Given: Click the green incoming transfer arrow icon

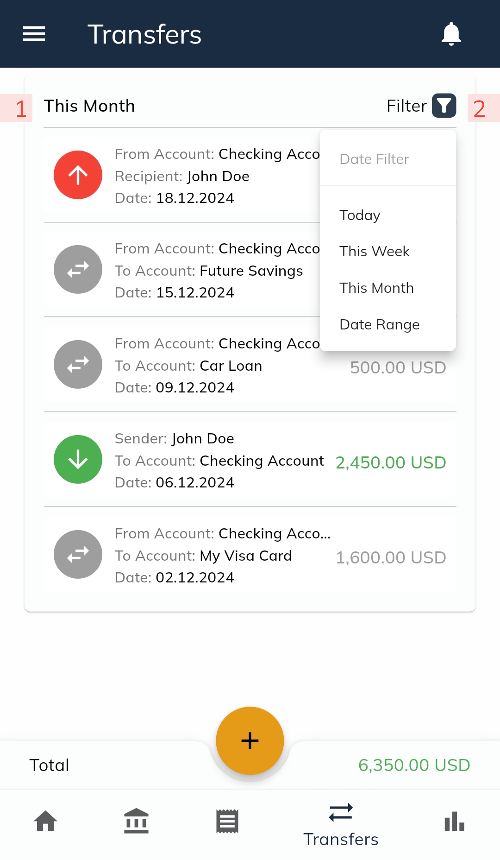Looking at the screenshot, I should (78, 459).
